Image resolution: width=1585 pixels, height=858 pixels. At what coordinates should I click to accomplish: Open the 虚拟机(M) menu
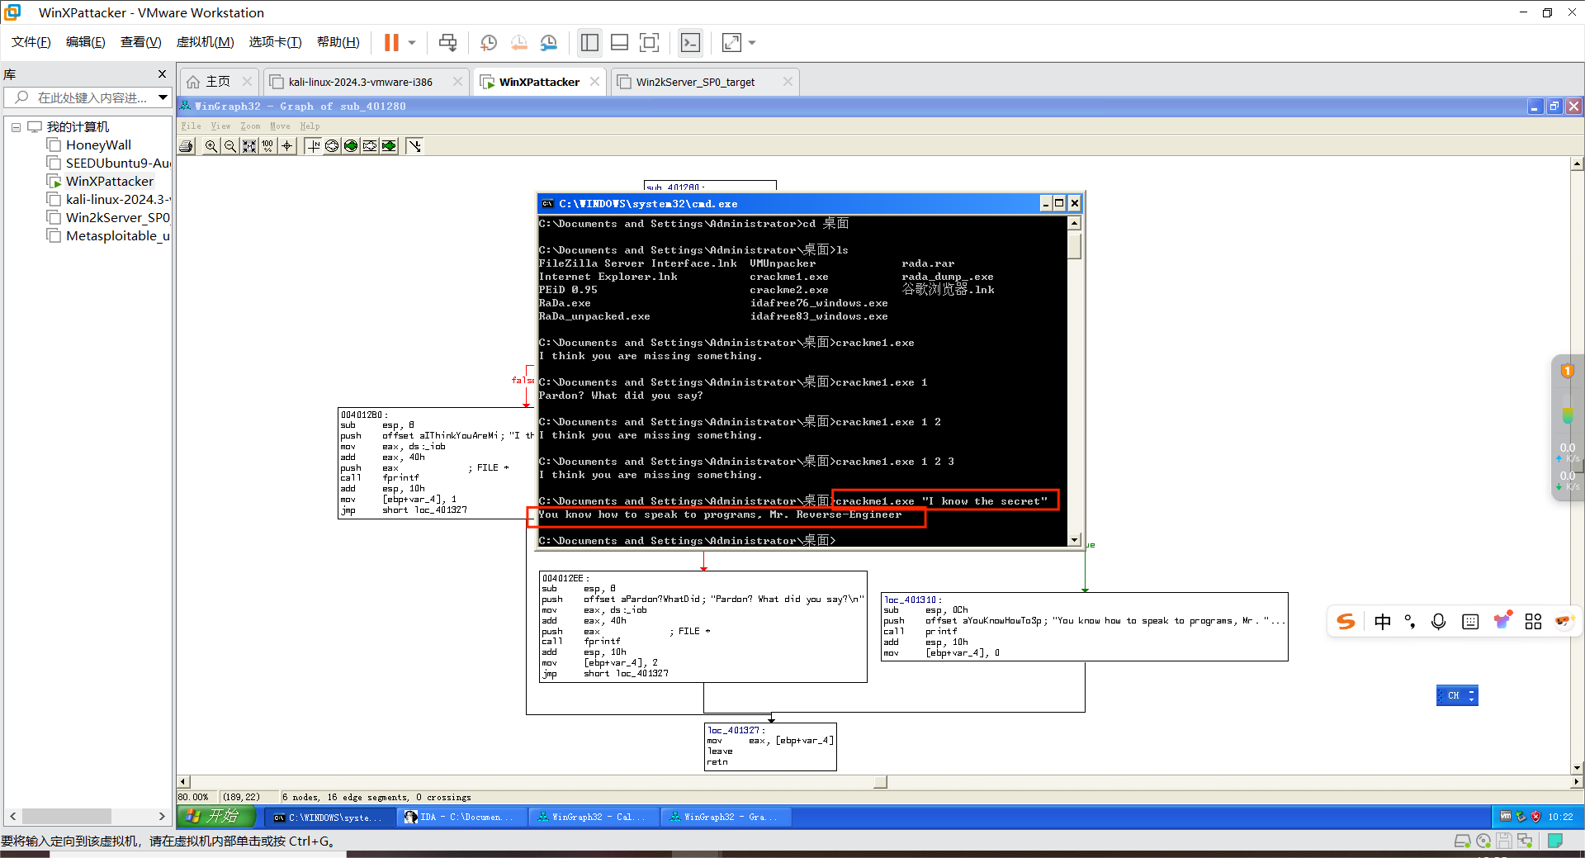coord(206,42)
